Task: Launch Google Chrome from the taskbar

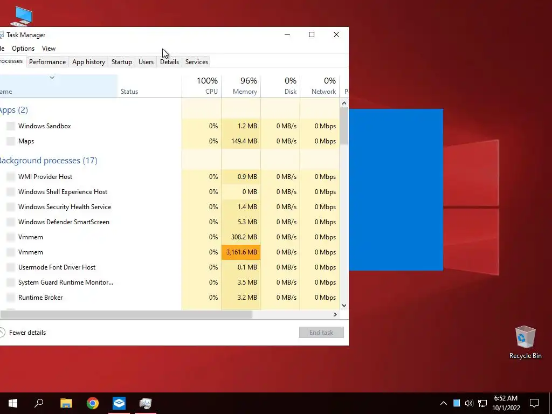Action: (x=93, y=403)
